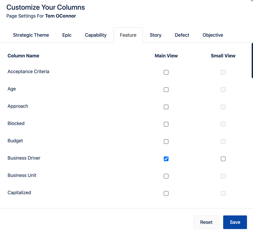The image size is (253, 239).
Task: Click the Business Driver column name
Action: (x=24, y=158)
